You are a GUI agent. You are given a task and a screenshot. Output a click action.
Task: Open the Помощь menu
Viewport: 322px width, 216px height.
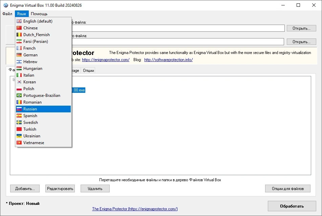pos(39,14)
